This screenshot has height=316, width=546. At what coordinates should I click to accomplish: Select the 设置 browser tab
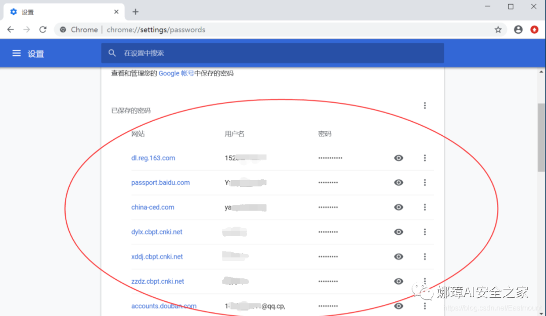coord(64,12)
